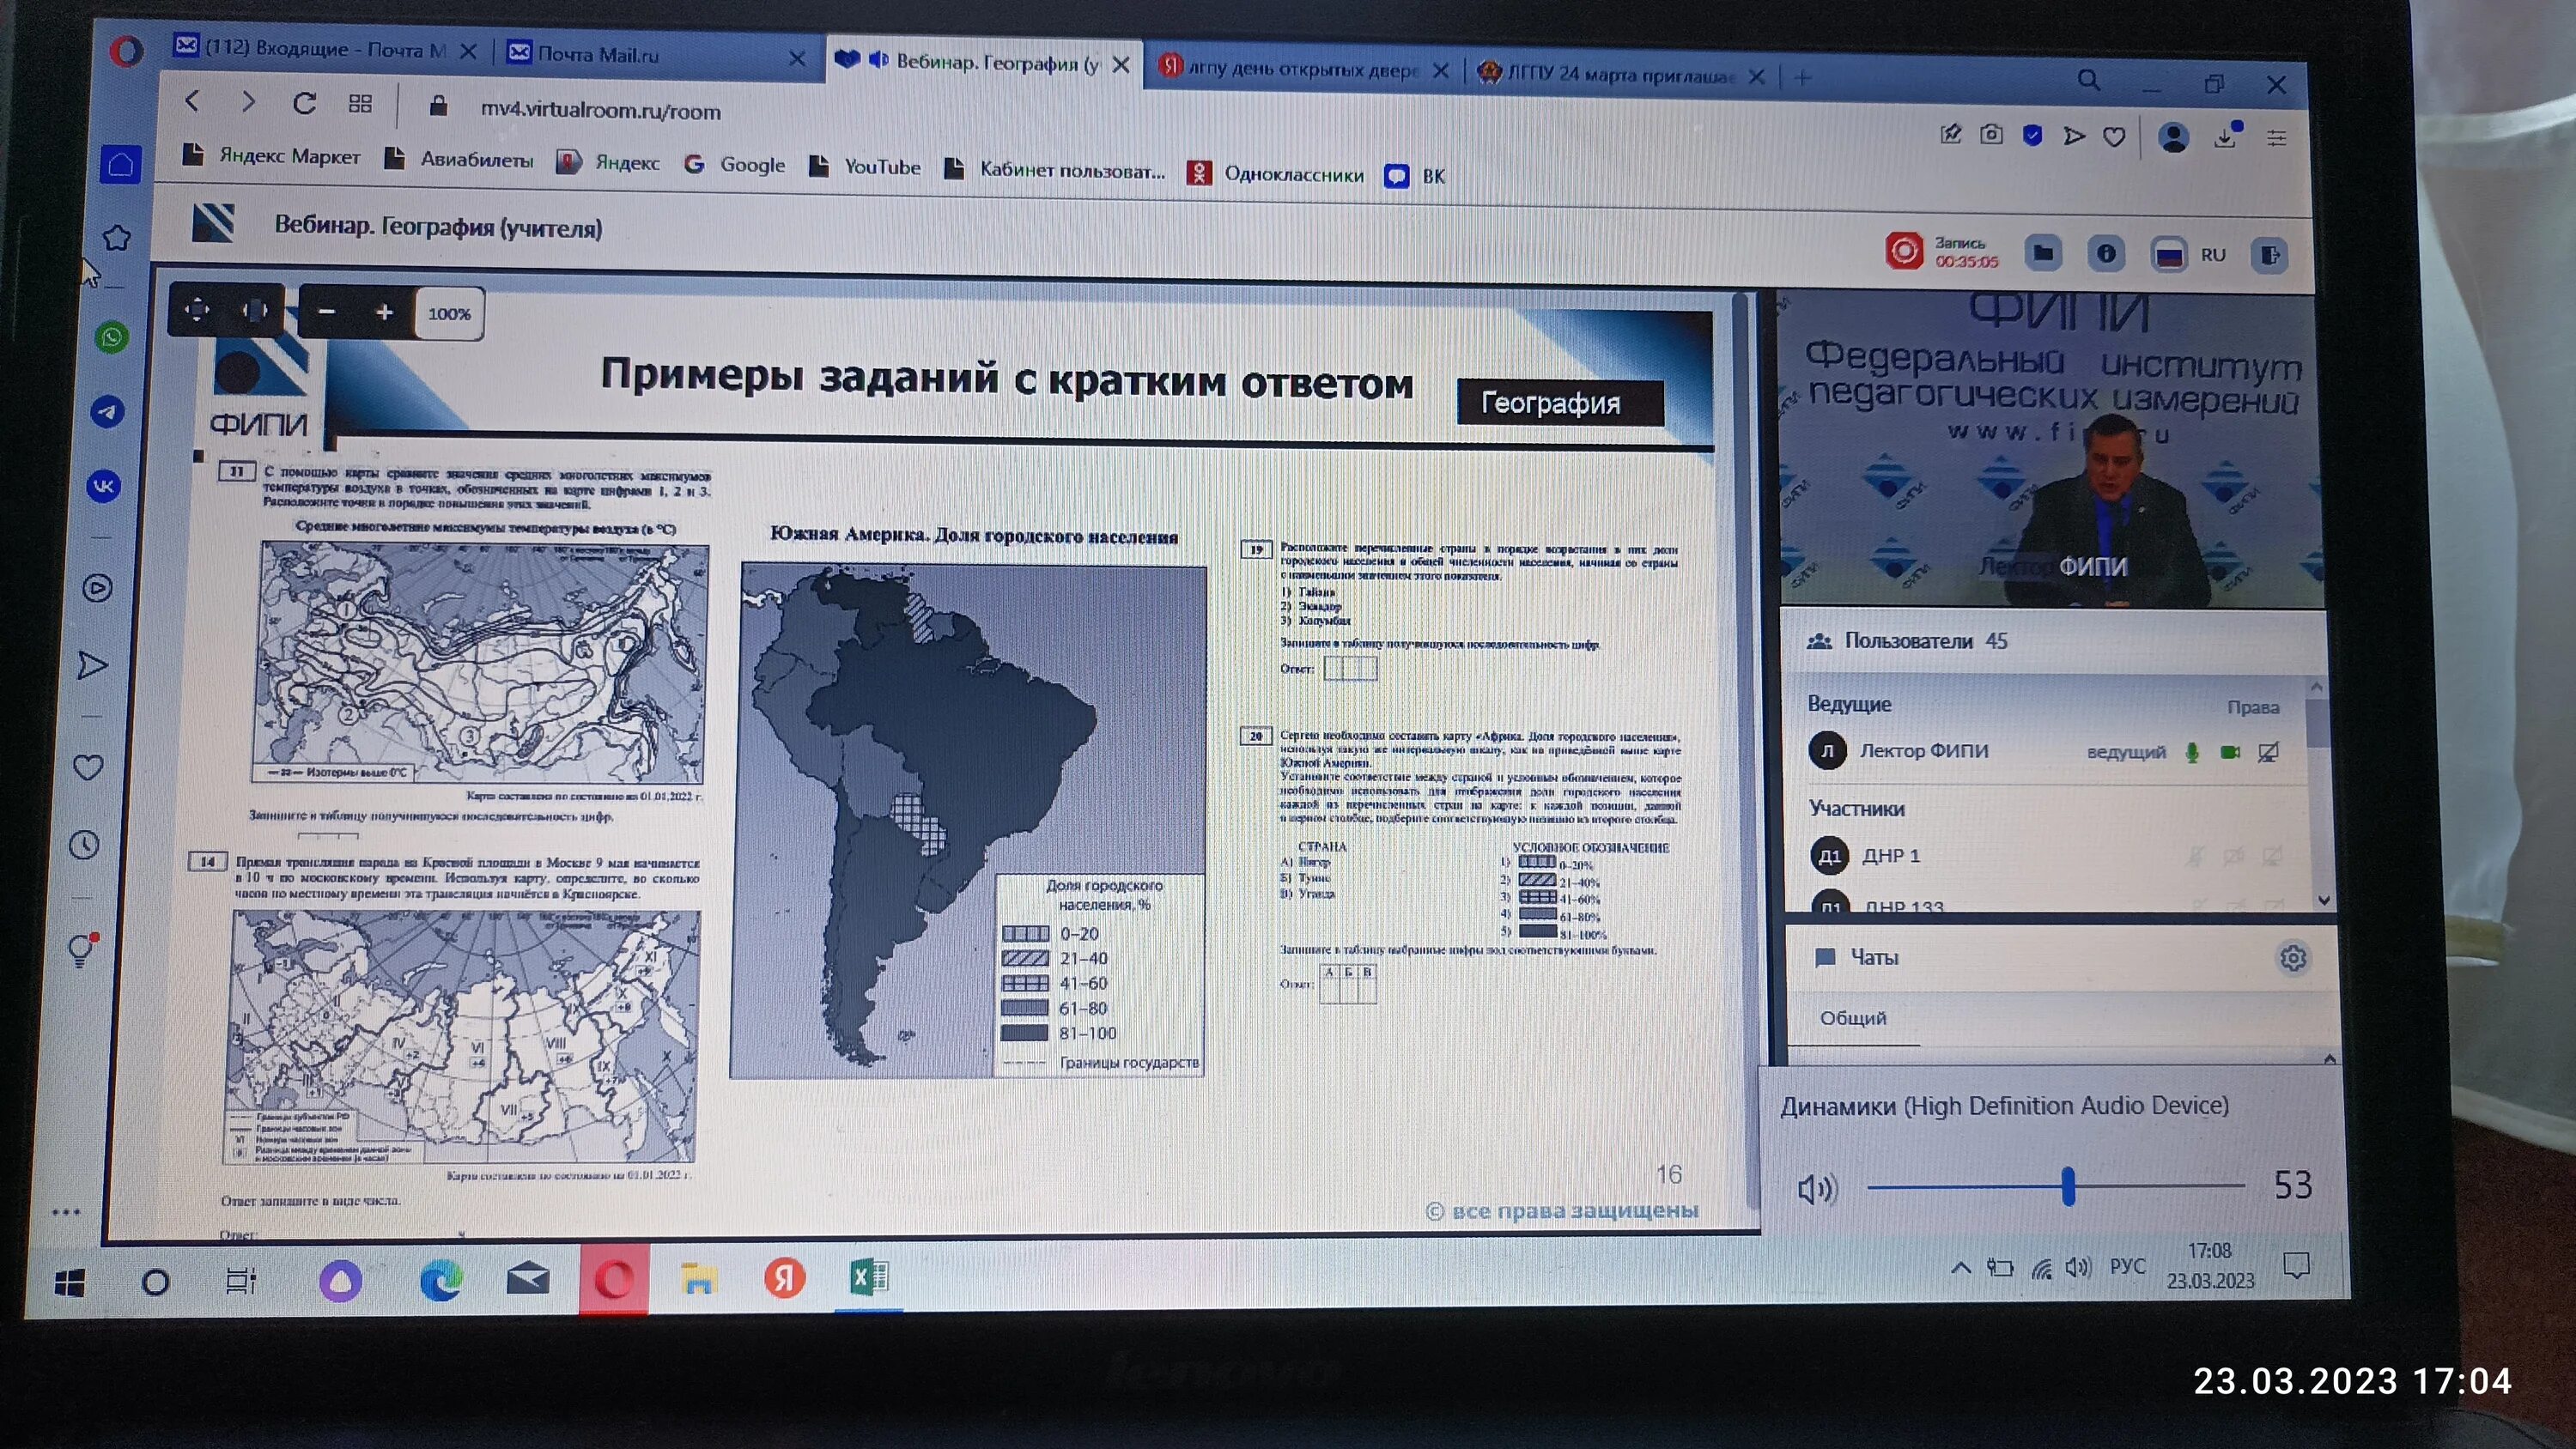Open bookmarks star in Opera sidebar

117,238
